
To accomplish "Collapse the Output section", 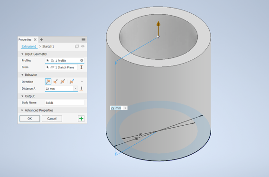I will 22,96.
